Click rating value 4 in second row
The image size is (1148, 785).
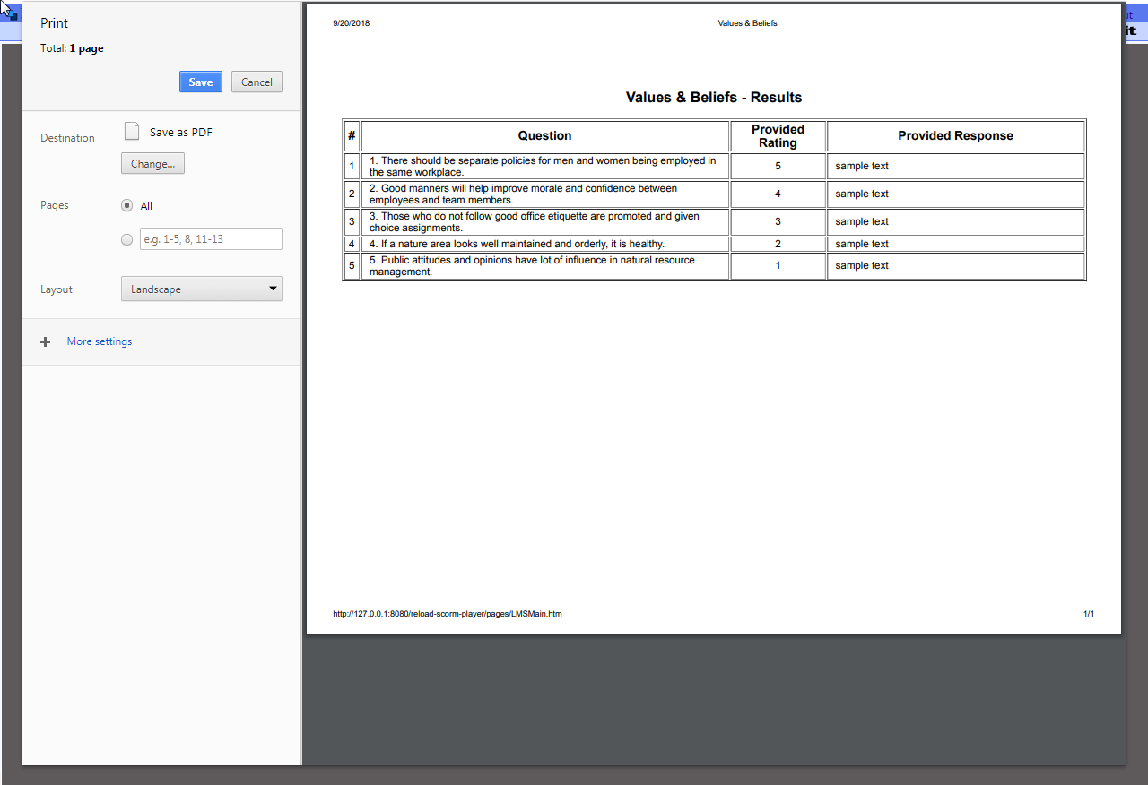(x=778, y=194)
